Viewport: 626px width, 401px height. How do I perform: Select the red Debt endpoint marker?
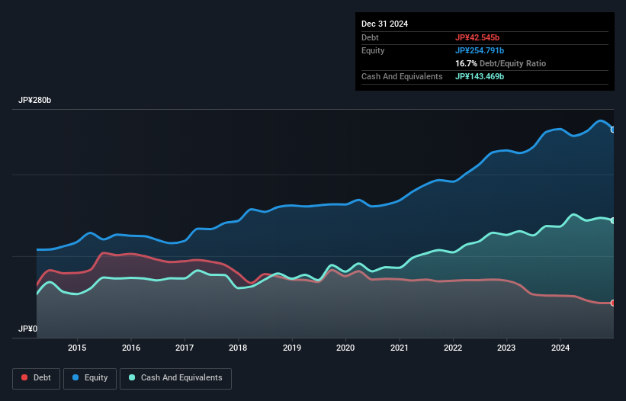[x=613, y=303]
